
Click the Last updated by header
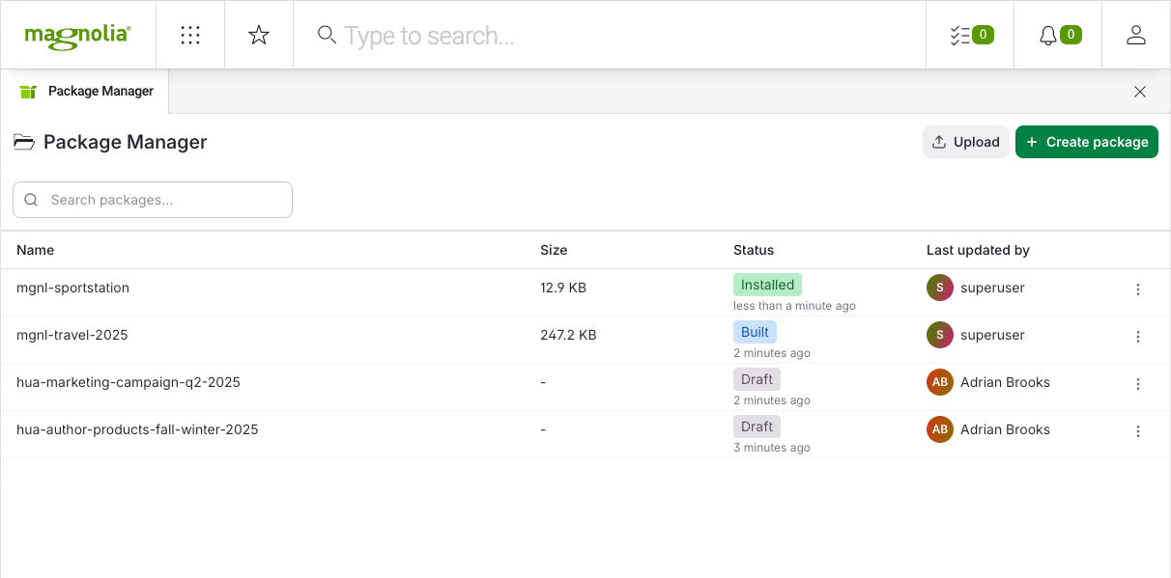[x=978, y=250]
